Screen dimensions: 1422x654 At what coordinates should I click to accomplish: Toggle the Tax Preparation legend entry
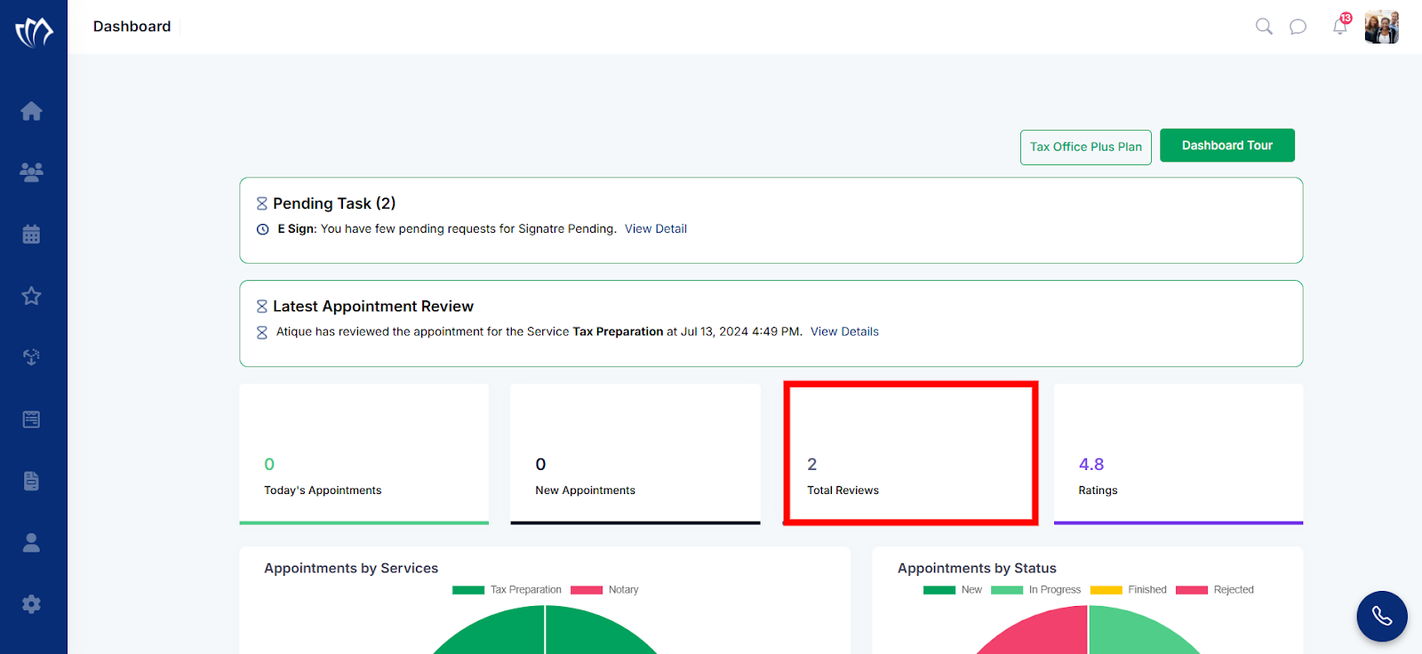pyautogui.click(x=507, y=590)
